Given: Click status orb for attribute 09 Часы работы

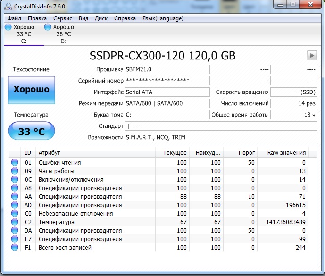Looking at the screenshot, I should click(x=15, y=171).
